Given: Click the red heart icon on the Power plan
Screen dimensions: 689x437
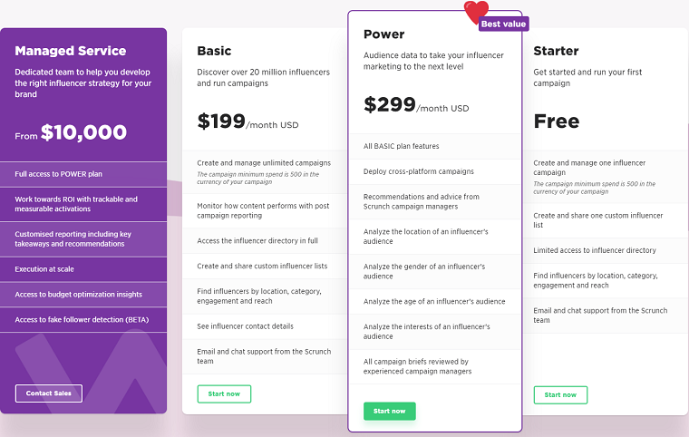Looking at the screenshot, I should pyautogui.click(x=476, y=12).
